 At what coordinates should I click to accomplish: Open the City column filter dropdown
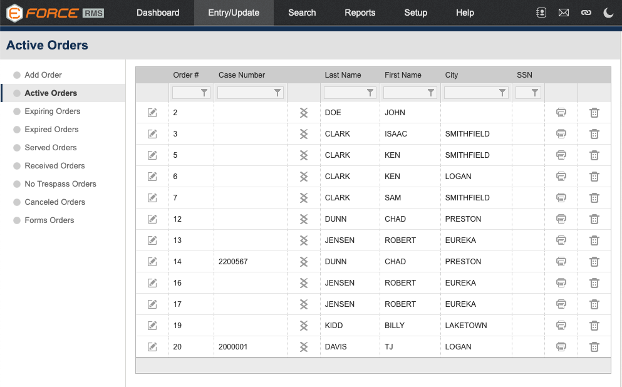click(502, 92)
